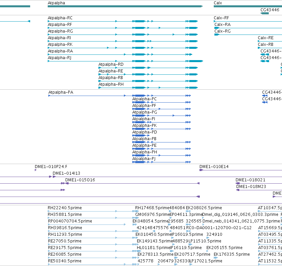Viewport: 282px width, 266px height.
Task: Select clone DME1-015O16 label
Action: (80, 180)
